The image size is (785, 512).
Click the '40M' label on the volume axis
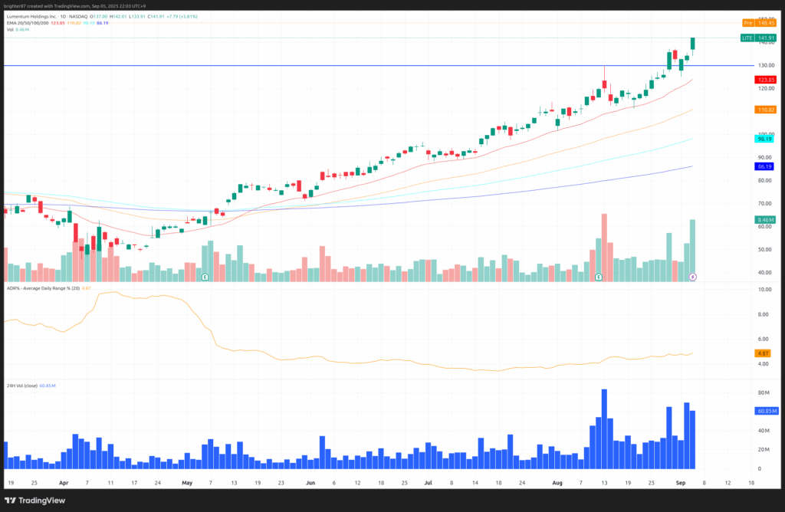[x=764, y=431]
